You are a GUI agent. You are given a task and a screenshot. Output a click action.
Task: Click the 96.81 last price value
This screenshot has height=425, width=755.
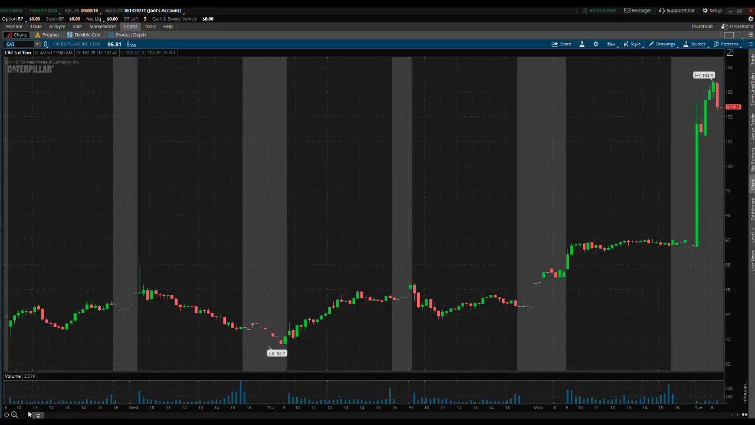click(x=114, y=44)
